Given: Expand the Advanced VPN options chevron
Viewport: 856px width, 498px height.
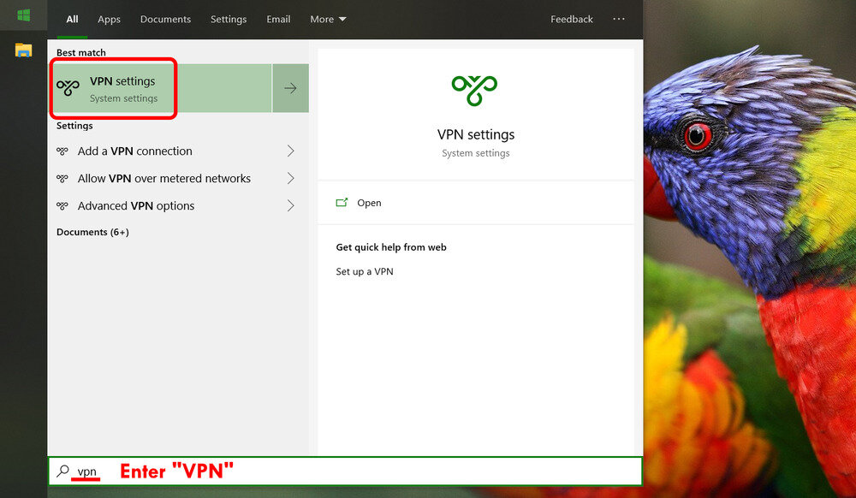Looking at the screenshot, I should tap(290, 205).
